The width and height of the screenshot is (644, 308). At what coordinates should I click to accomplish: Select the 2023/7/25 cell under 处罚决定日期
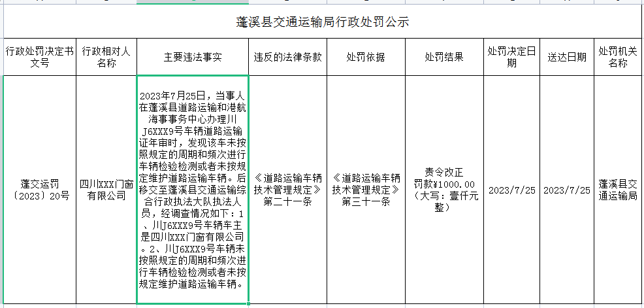(x=511, y=190)
